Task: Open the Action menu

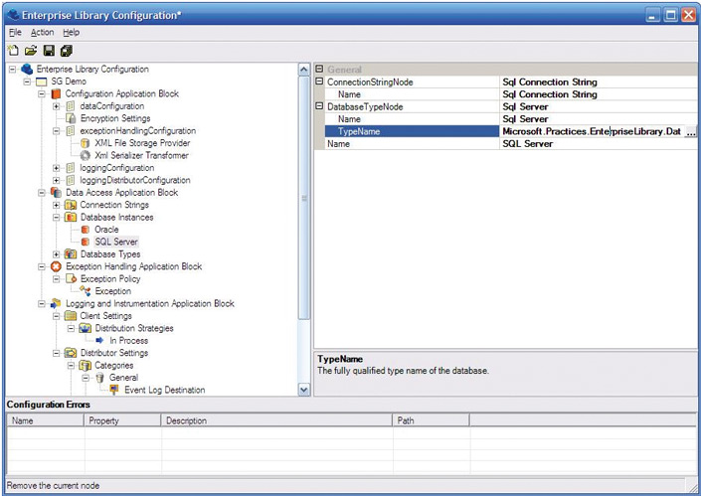Action: click(x=42, y=33)
